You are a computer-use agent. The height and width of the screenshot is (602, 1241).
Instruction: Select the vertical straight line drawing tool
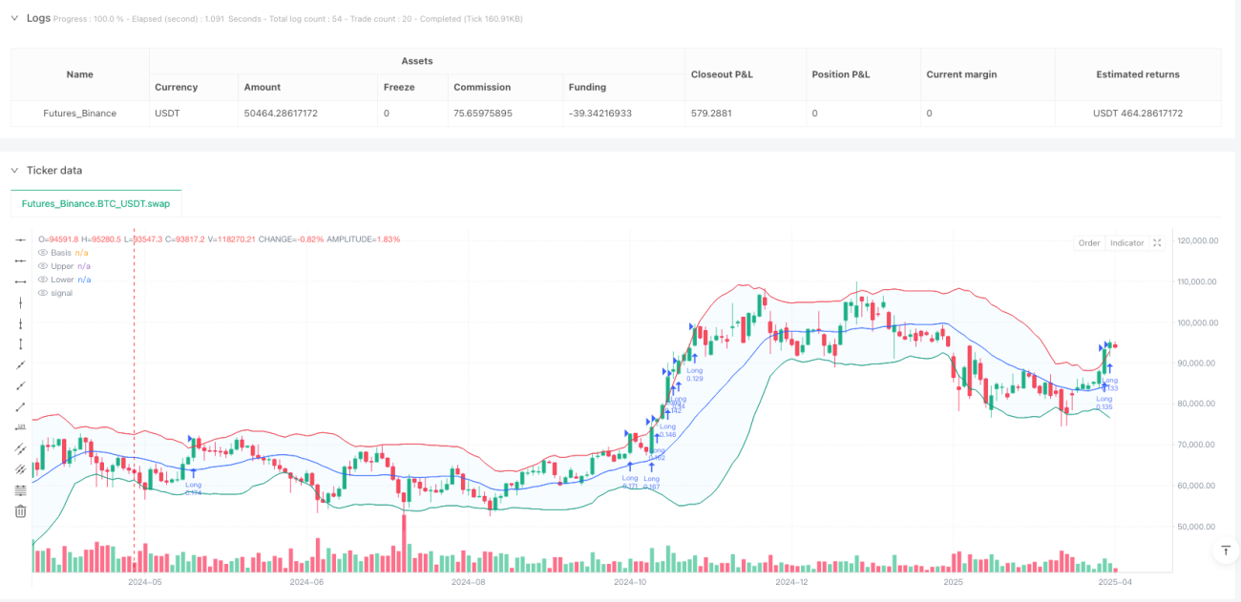coord(20,302)
